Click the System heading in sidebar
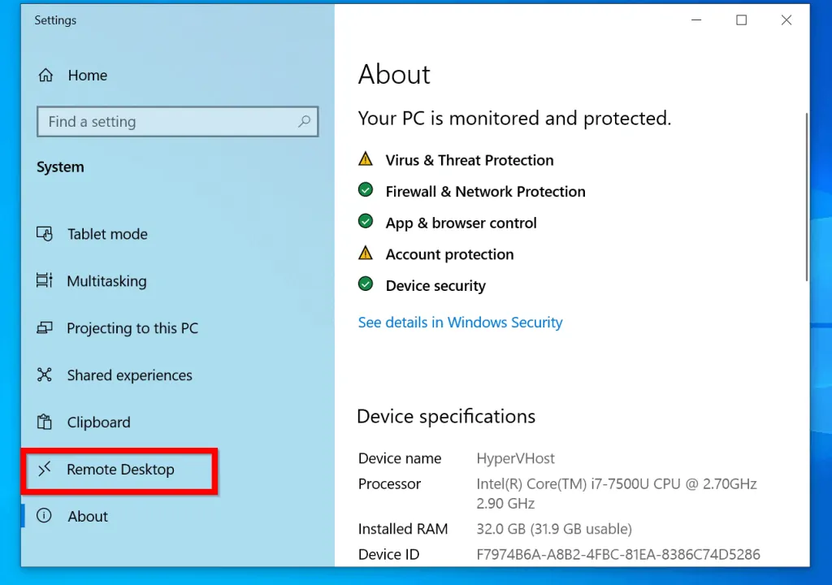Image resolution: width=832 pixels, height=585 pixels. coord(60,167)
